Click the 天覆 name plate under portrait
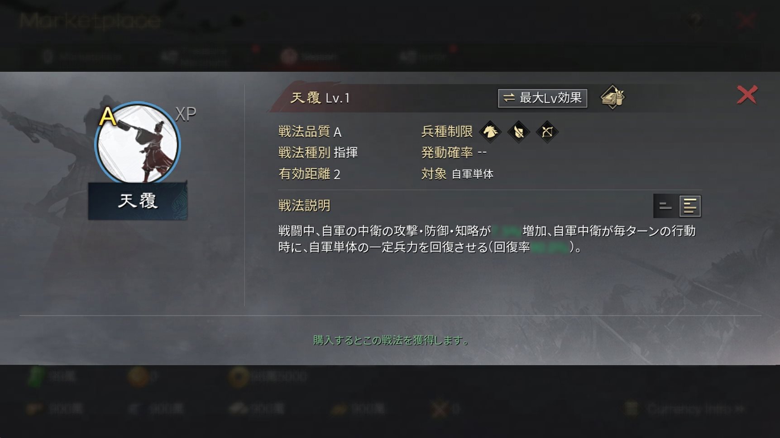This screenshot has height=438, width=780. (138, 201)
